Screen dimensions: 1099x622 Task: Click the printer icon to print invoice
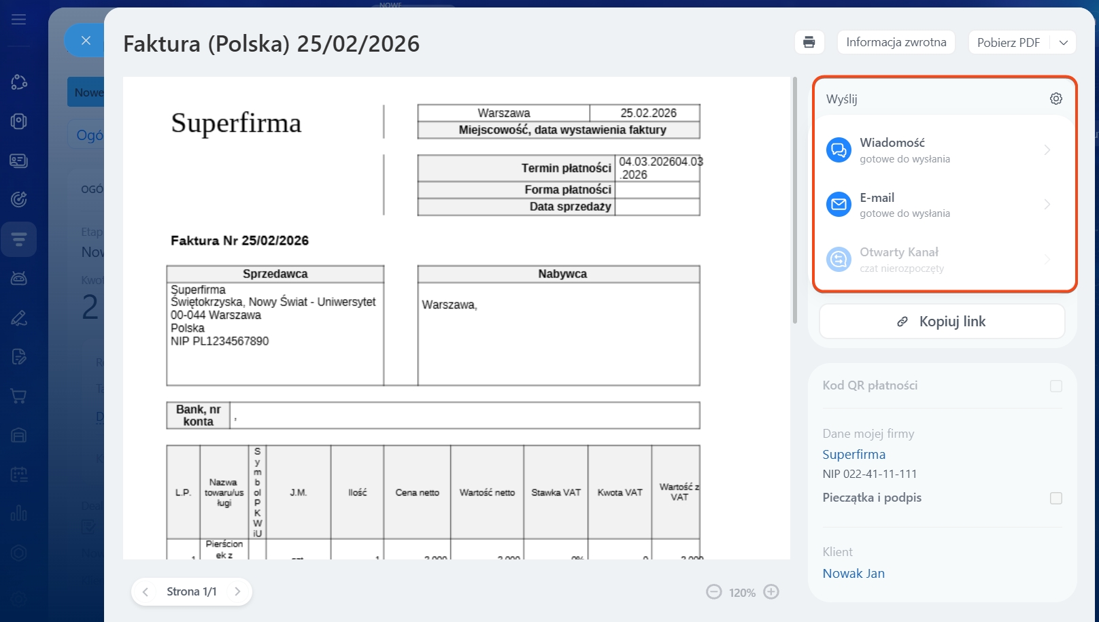(x=809, y=42)
